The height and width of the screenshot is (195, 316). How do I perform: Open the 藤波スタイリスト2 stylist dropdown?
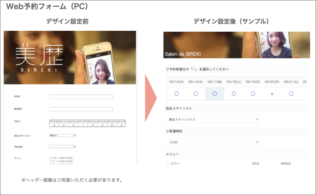point(213,119)
